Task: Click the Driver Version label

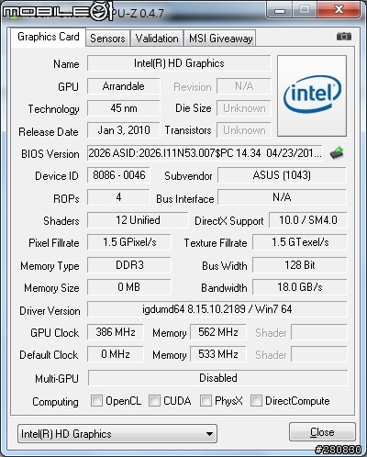Action: coord(50,311)
